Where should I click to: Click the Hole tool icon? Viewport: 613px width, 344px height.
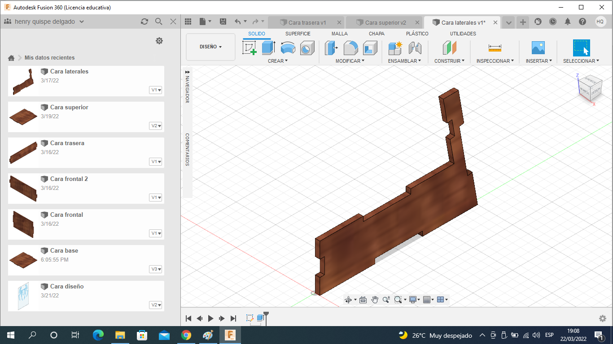pos(307,48)
